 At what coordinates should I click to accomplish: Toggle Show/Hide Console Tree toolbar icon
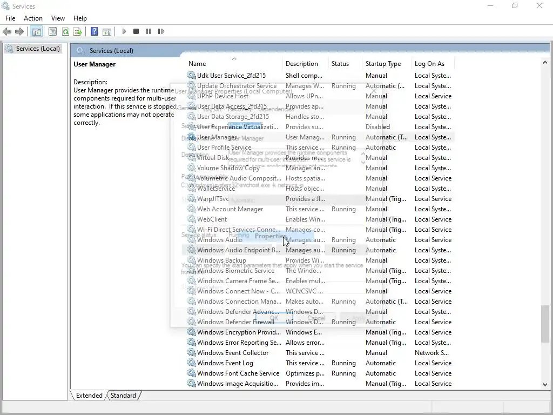click(36, 32)
